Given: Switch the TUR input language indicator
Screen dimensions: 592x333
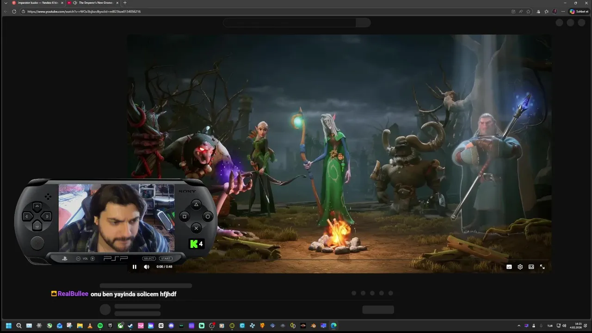Looking at the screenshot, I should click(550, 326).
